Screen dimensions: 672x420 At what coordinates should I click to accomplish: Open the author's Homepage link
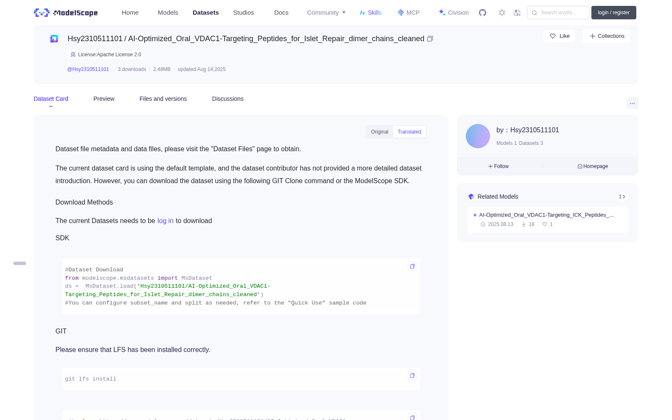[x=593, y=166]
